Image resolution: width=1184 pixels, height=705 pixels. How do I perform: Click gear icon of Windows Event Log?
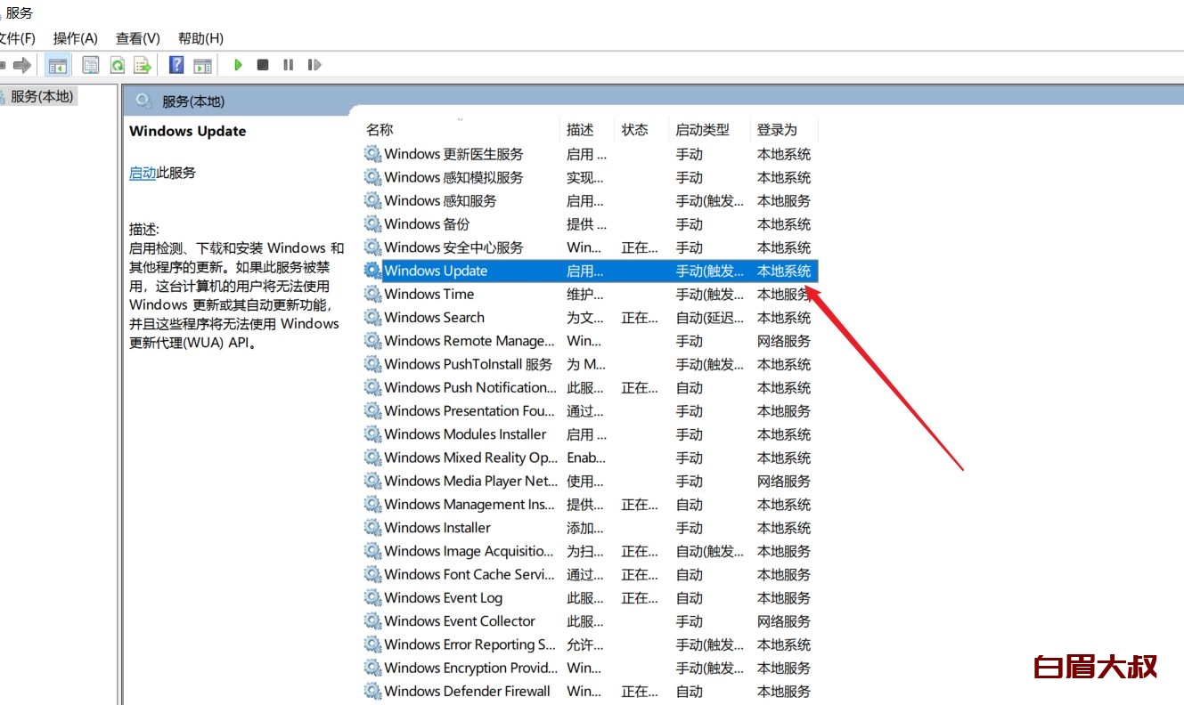[x=372, y=598]
